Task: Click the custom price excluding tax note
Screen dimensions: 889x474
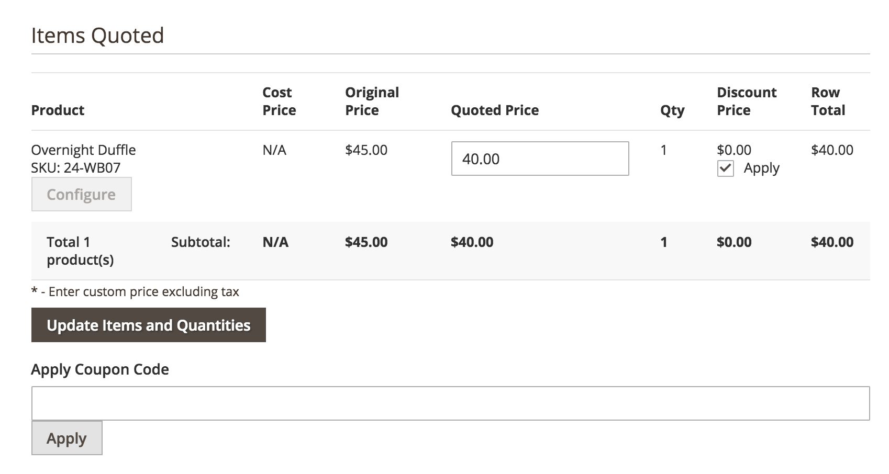Action: click(135, 291)
